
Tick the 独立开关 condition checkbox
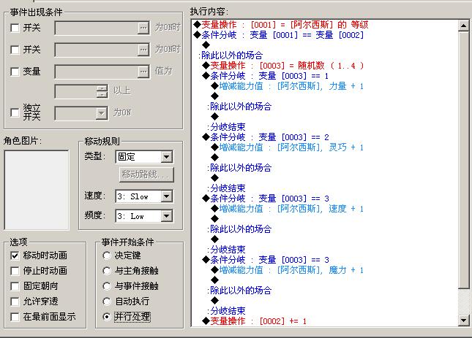point(15,112)
